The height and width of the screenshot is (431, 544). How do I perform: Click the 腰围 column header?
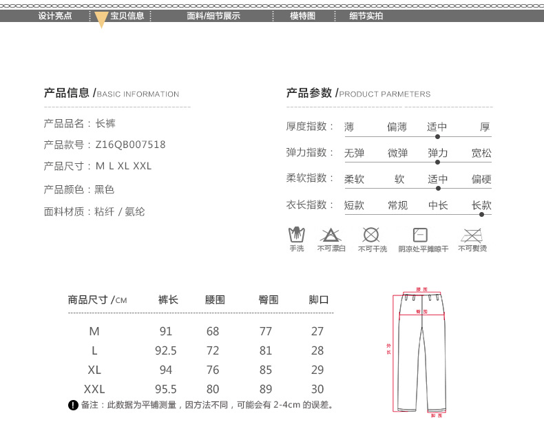[215, 299]
